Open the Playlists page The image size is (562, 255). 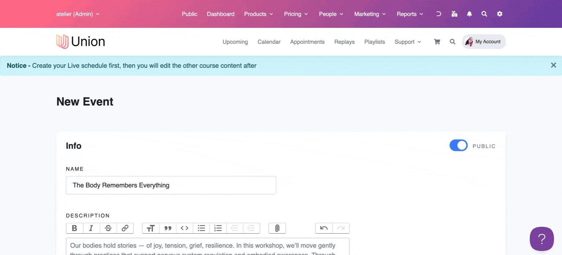point(374,42)
